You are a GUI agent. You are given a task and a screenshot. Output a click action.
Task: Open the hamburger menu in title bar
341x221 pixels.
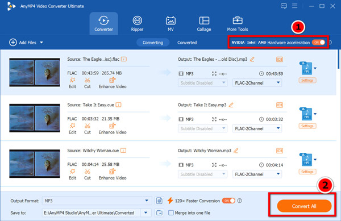pyautogui.click(x=294, y=6)
